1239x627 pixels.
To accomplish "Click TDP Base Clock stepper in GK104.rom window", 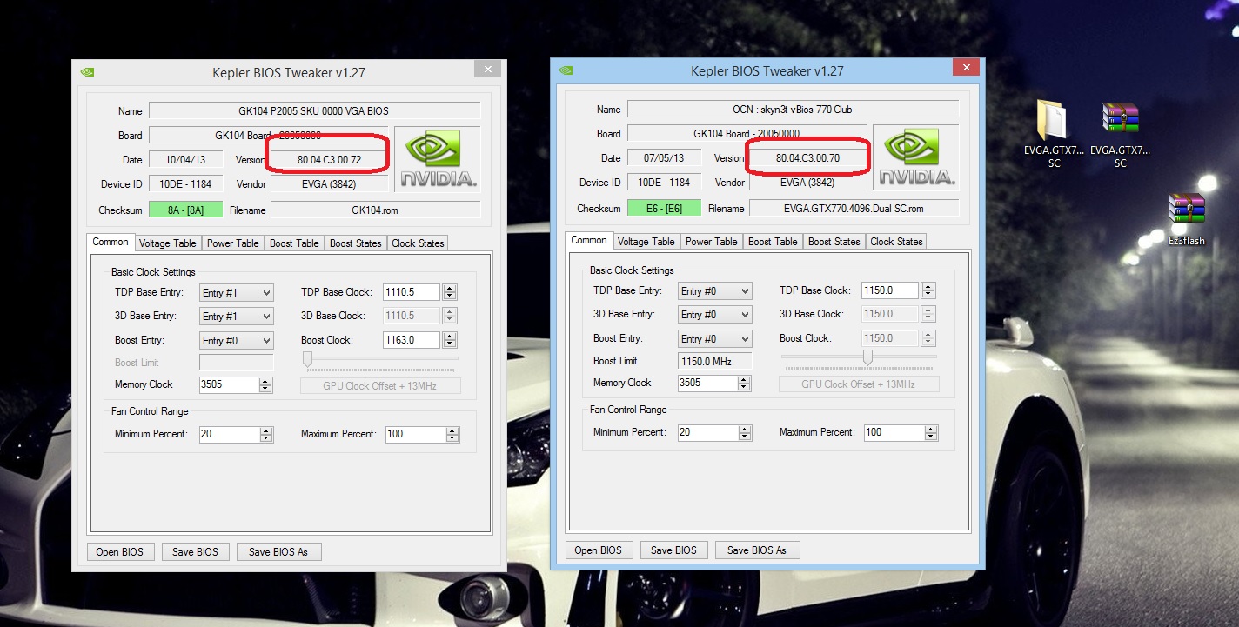I will 450,292.
